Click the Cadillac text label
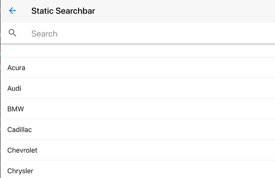The height and width of the screenshot is (178, 275). (20, 130)
